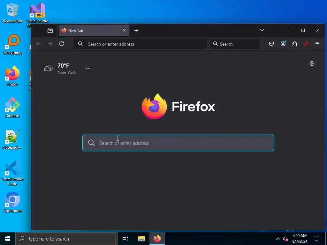Select the Firefox desktop shortcut
The height and width of the screenshot is (245, 327).
coord(12,76)
